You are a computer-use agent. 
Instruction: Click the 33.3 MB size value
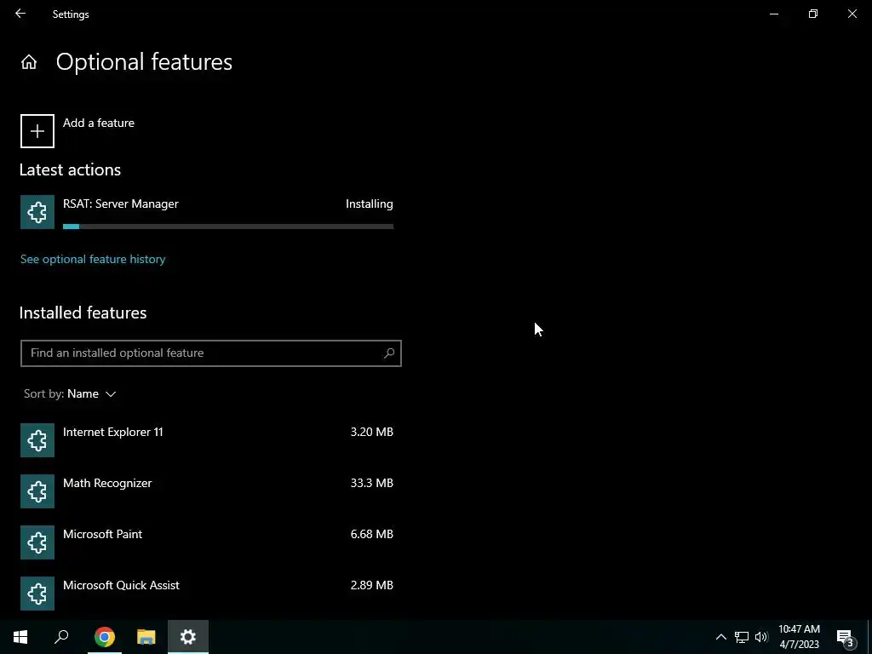371,484
